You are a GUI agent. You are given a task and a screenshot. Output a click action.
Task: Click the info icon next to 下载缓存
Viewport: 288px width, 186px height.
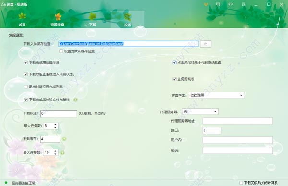(64, 139)
